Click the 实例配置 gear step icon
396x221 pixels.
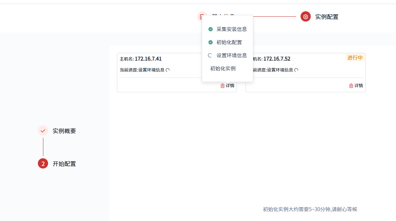tap(306, 16)
